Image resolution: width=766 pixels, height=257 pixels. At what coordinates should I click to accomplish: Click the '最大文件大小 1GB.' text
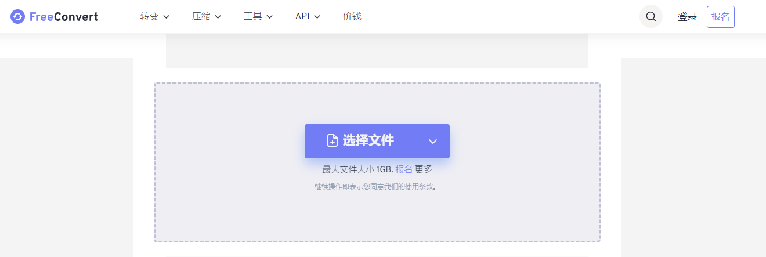click(357, 169)
